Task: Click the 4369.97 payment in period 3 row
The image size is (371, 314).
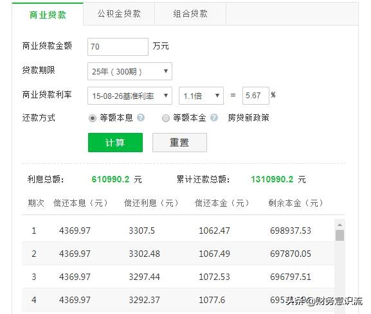Action: click(x=75, y=277)
